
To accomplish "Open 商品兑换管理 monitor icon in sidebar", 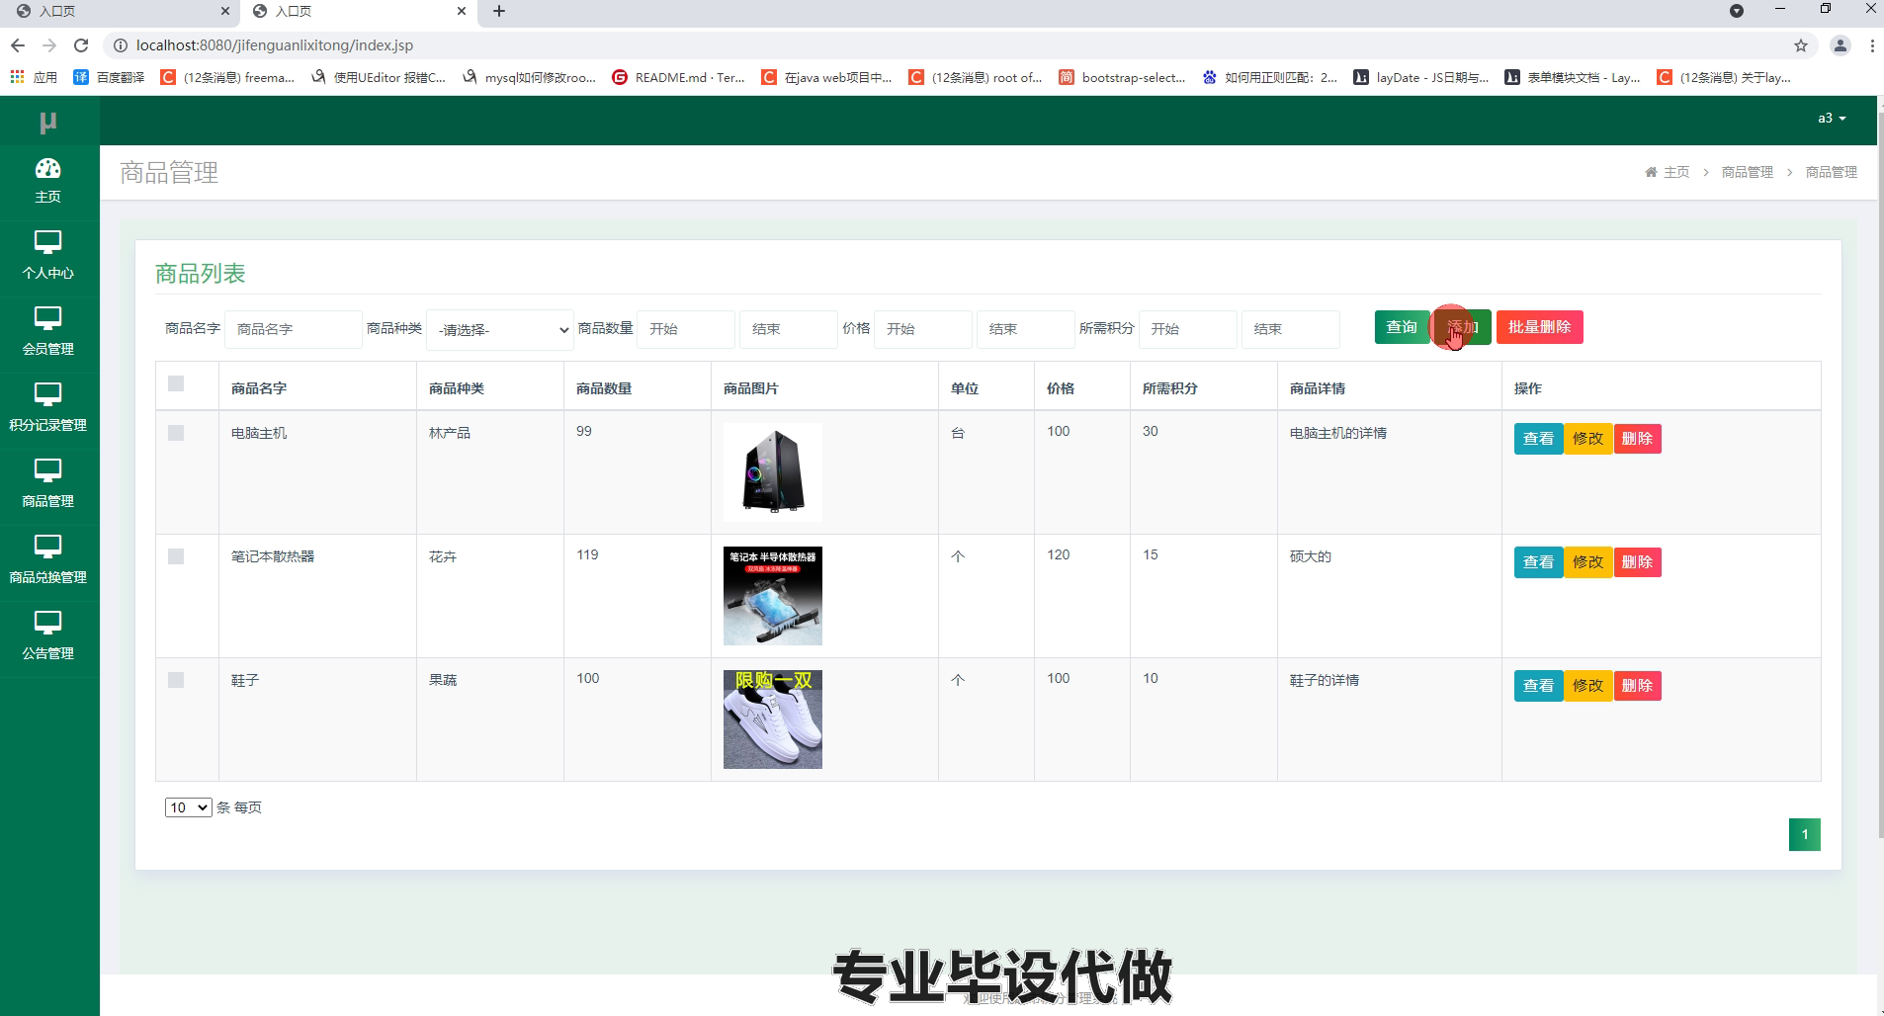I will point(47,547).
